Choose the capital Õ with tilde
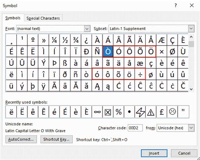This screenshot has width=200, height=160. pyautogui.click(x=140, y=52)
